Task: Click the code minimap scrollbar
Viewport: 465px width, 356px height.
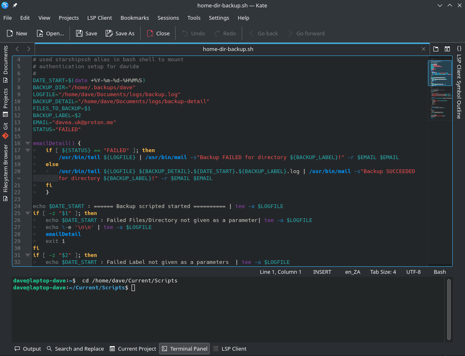Action: pos(440,162)
